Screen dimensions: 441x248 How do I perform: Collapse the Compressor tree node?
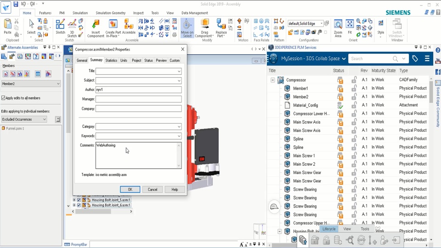click(x=272, y=80)
